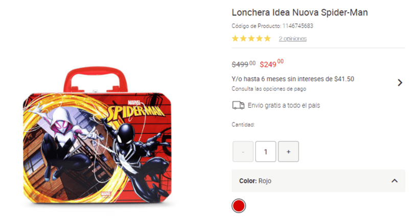Click the third rating star
This screenshot has width=409, height=219.
coord(251,39)
